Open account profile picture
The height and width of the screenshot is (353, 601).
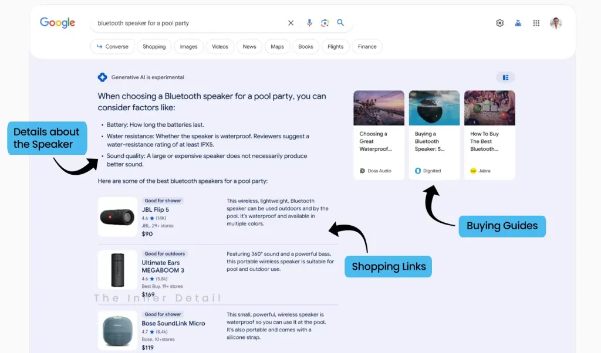point(555,23)
